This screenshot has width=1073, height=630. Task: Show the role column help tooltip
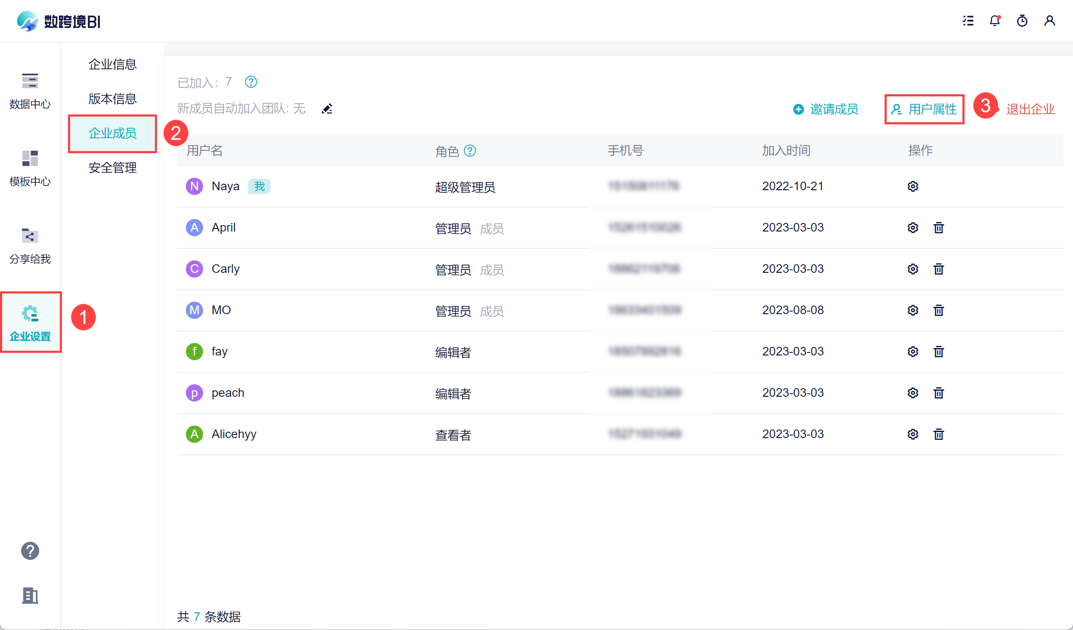pyautogui.click(x=470, y=151)
